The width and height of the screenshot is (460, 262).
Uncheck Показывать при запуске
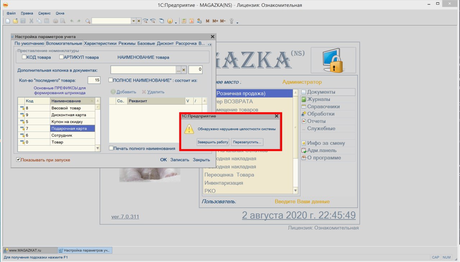pos(18,160)
